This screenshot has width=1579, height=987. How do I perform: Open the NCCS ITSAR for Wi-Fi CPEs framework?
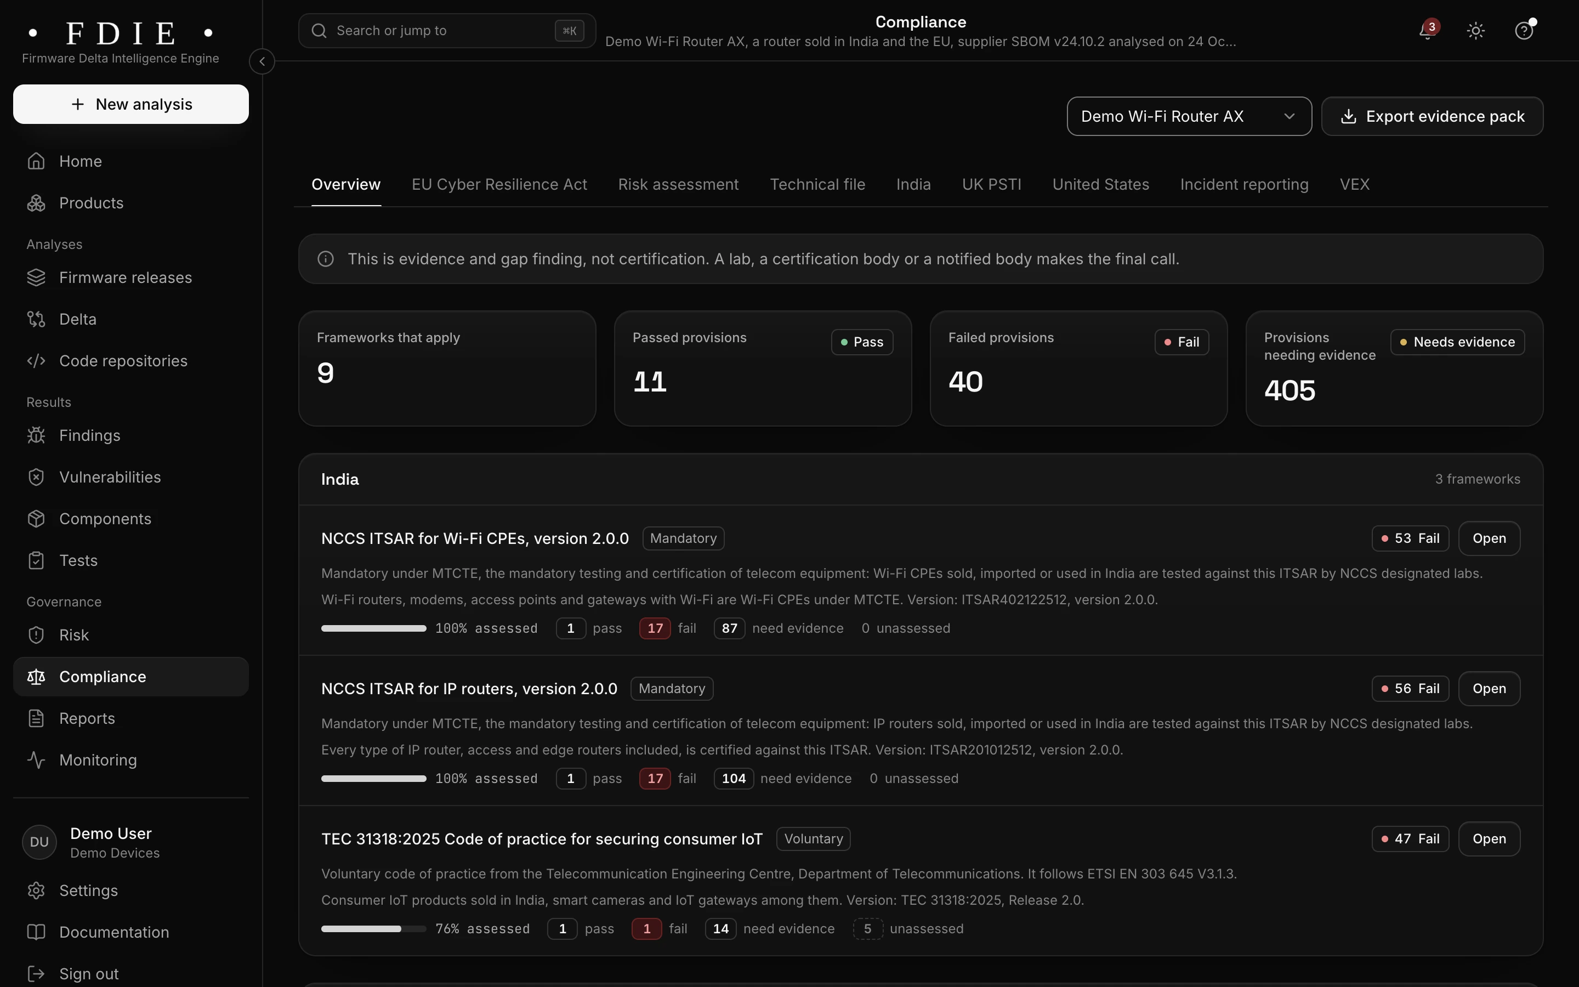[x=1489, y=538]
